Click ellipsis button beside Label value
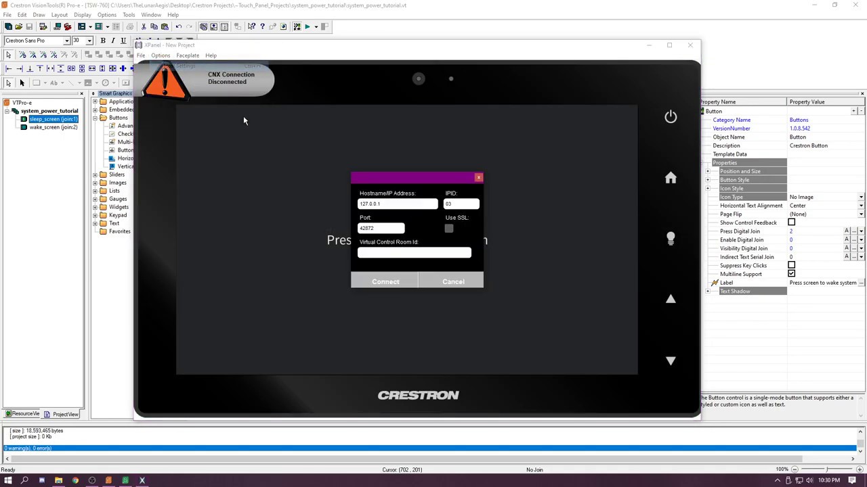 point(861,283)
